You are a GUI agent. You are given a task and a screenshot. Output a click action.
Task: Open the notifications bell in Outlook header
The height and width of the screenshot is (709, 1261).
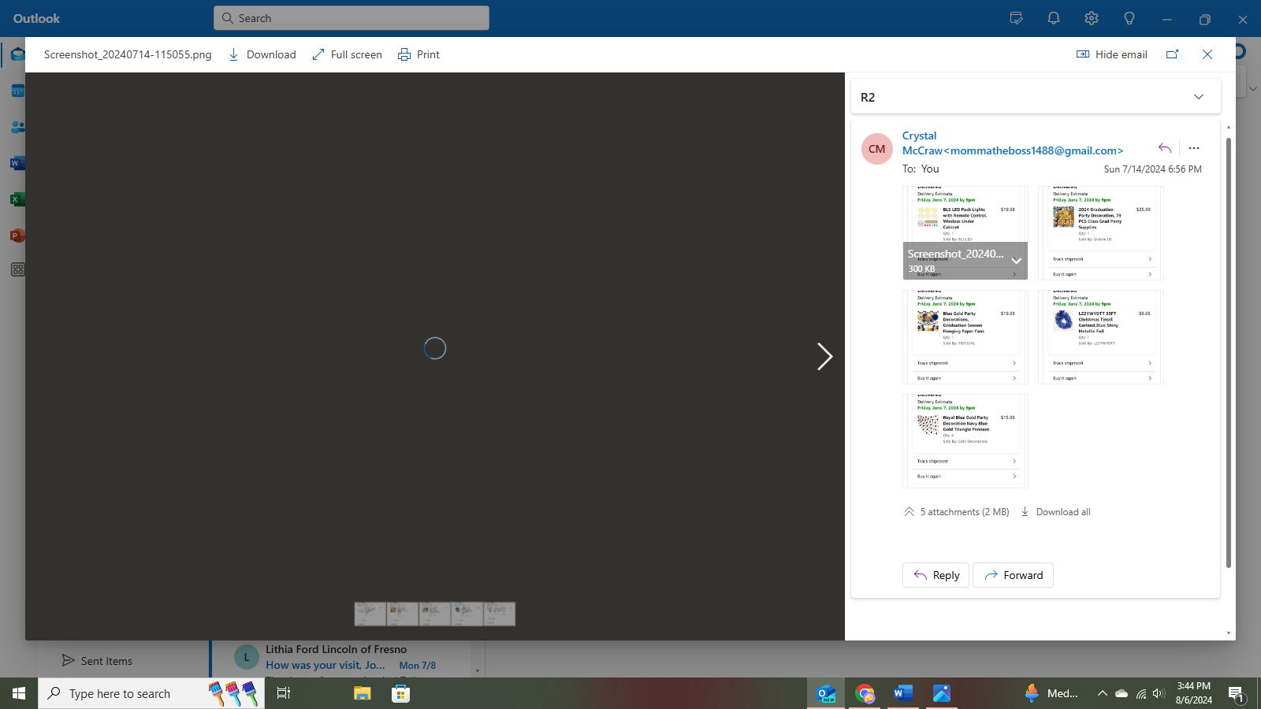pyautogui.click(x=1054, y=18)
